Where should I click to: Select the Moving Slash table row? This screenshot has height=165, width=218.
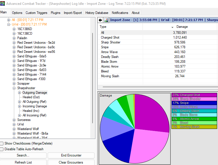[158, 76]
